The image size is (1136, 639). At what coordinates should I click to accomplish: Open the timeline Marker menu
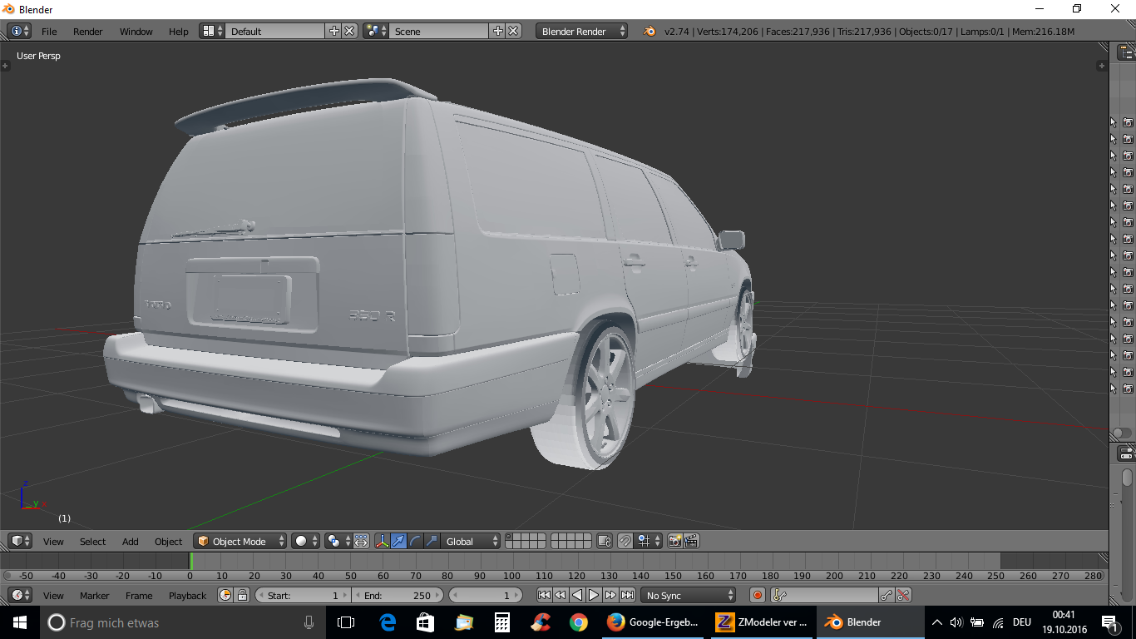[94, 596]
